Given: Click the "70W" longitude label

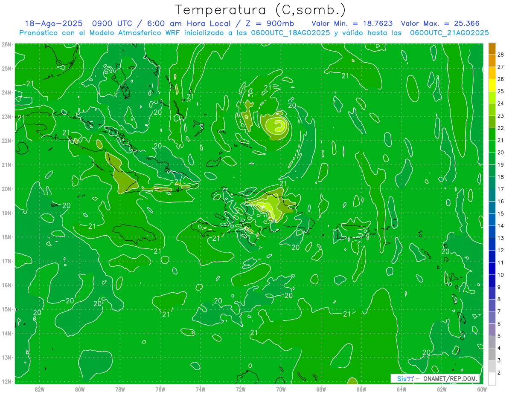Looking at the screenshot, I should [x=281, y=389].
